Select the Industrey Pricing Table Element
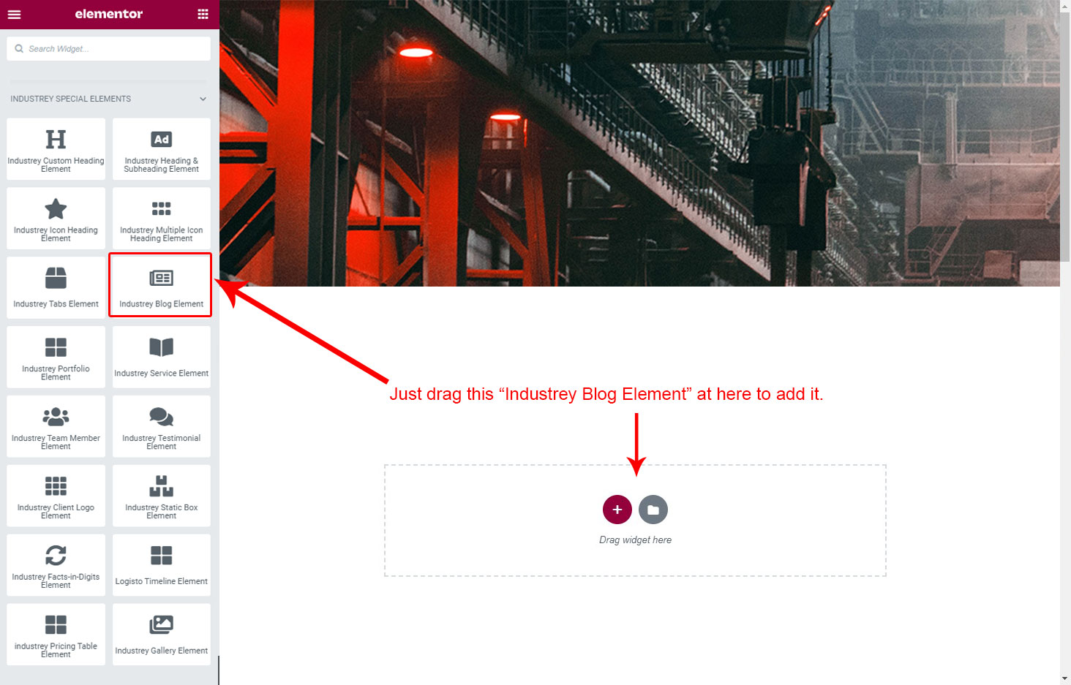 click(x=56, y=635)
